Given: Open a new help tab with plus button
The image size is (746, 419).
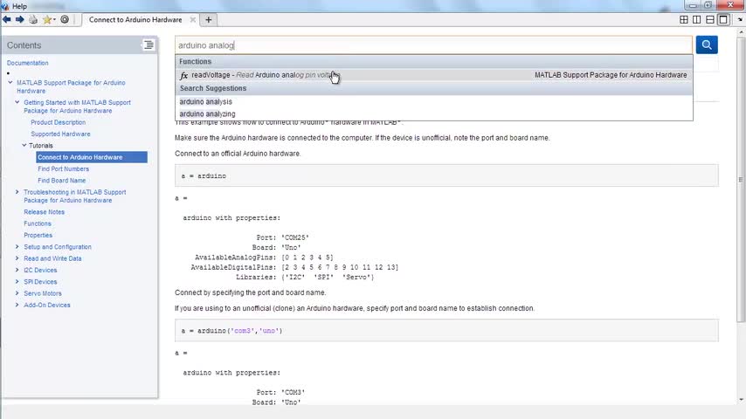Looking at the screenshot, I should (209, 20).
